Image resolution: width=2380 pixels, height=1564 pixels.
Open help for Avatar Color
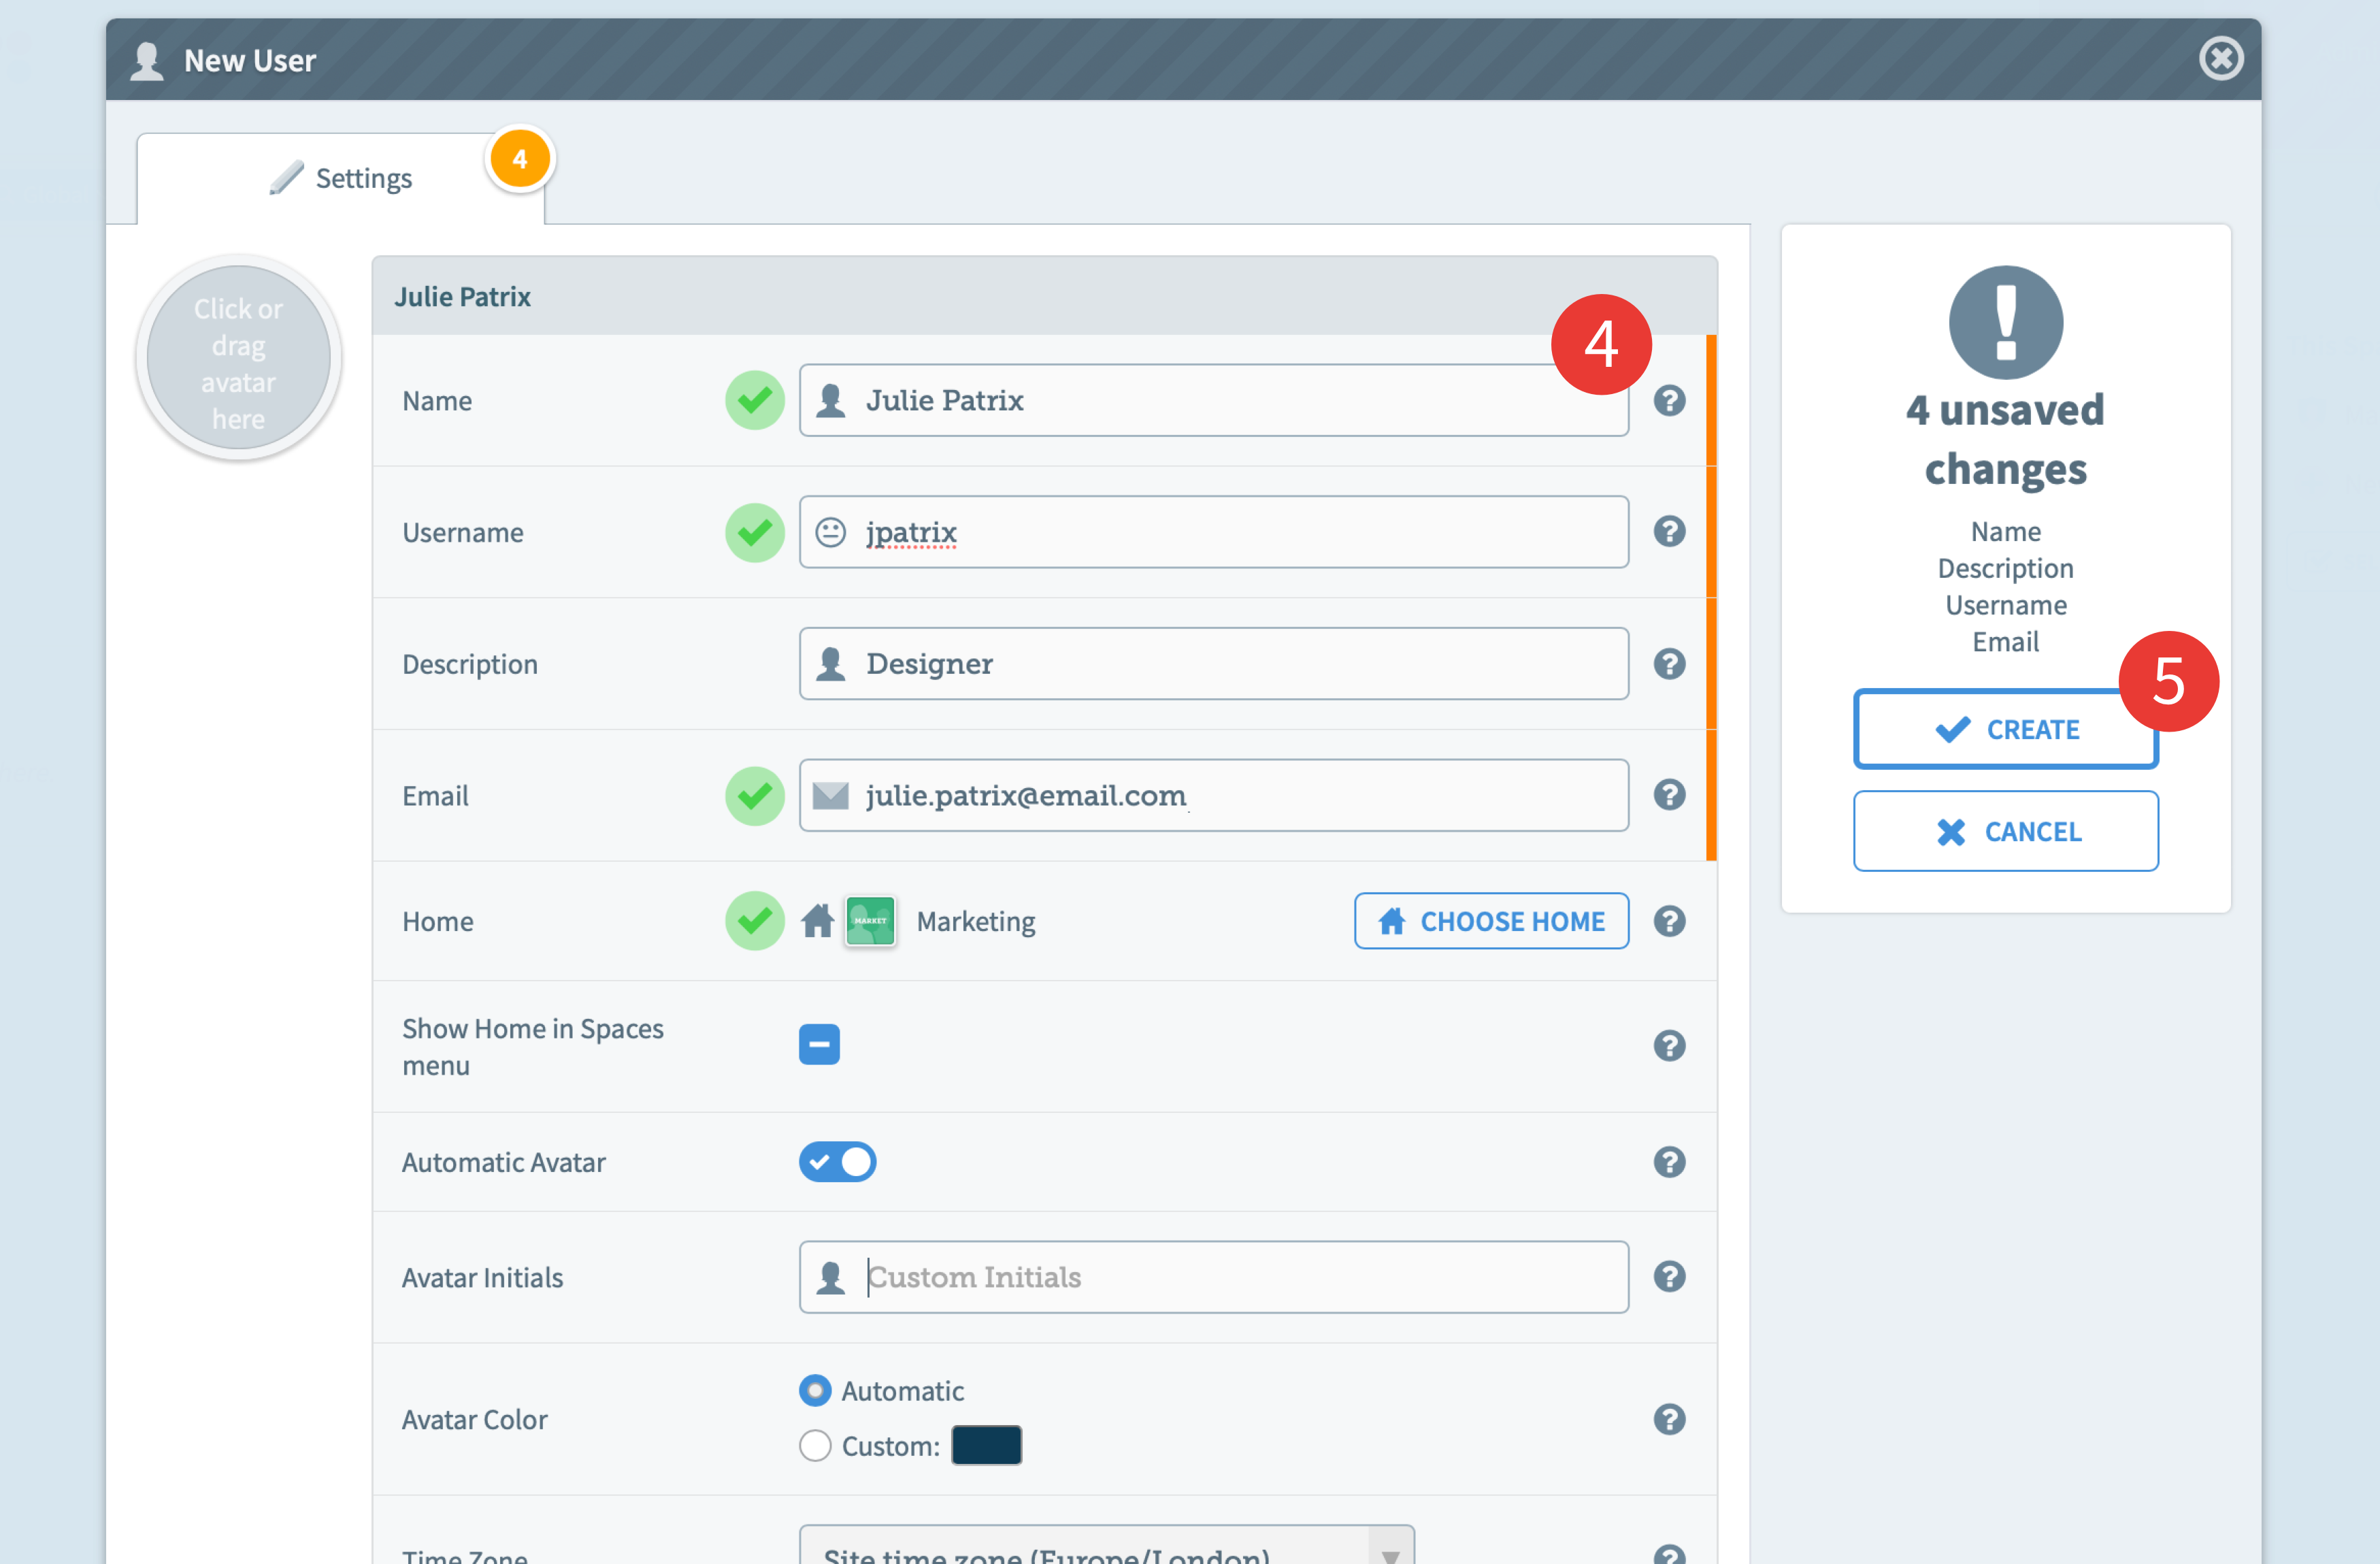(x=1669, y=1419)
